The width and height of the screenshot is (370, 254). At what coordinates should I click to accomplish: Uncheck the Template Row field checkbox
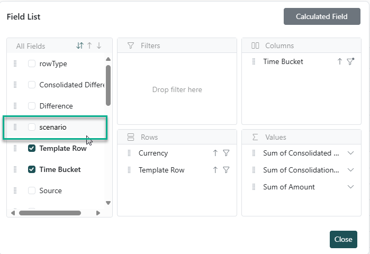click(x=32, y=149)
